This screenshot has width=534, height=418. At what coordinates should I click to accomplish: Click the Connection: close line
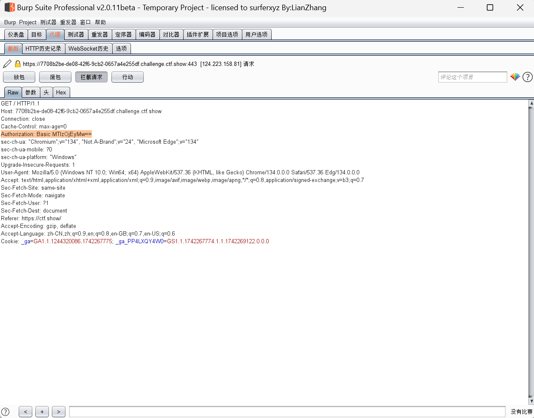coord(23,119)
